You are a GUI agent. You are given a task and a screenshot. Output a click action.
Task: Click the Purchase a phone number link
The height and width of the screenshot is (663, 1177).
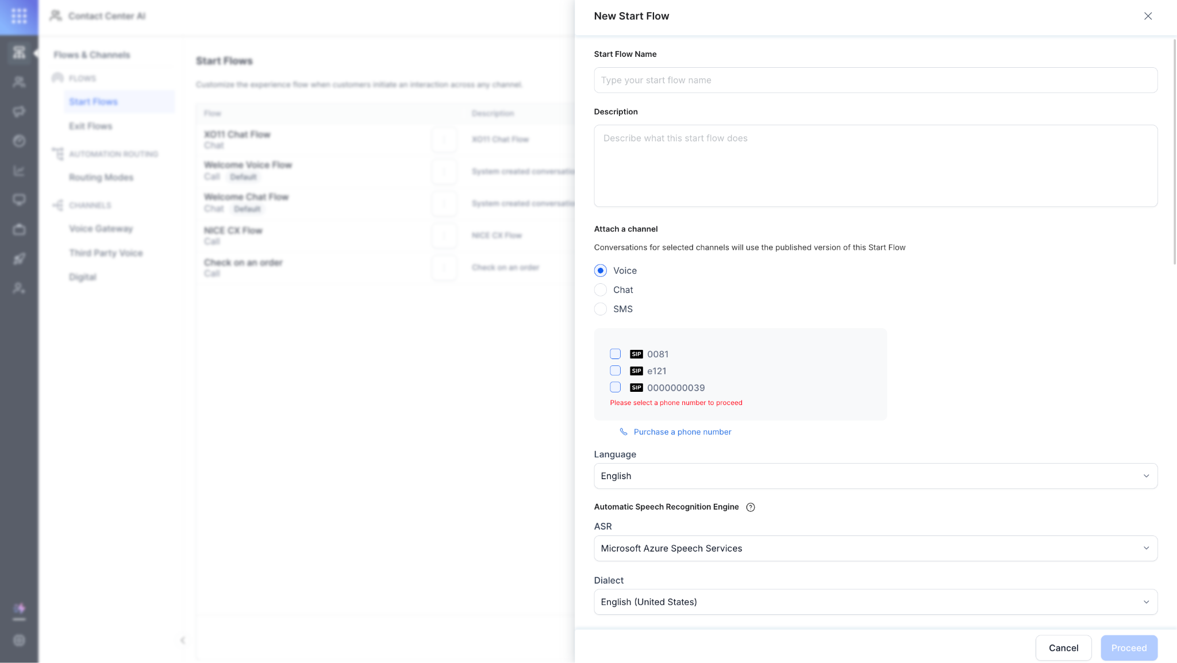pyautogui.click(x=682, y=432)
